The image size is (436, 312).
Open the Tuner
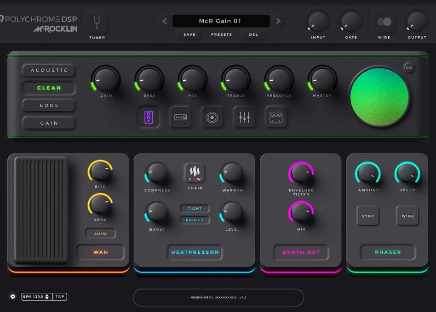coord(97,22)
